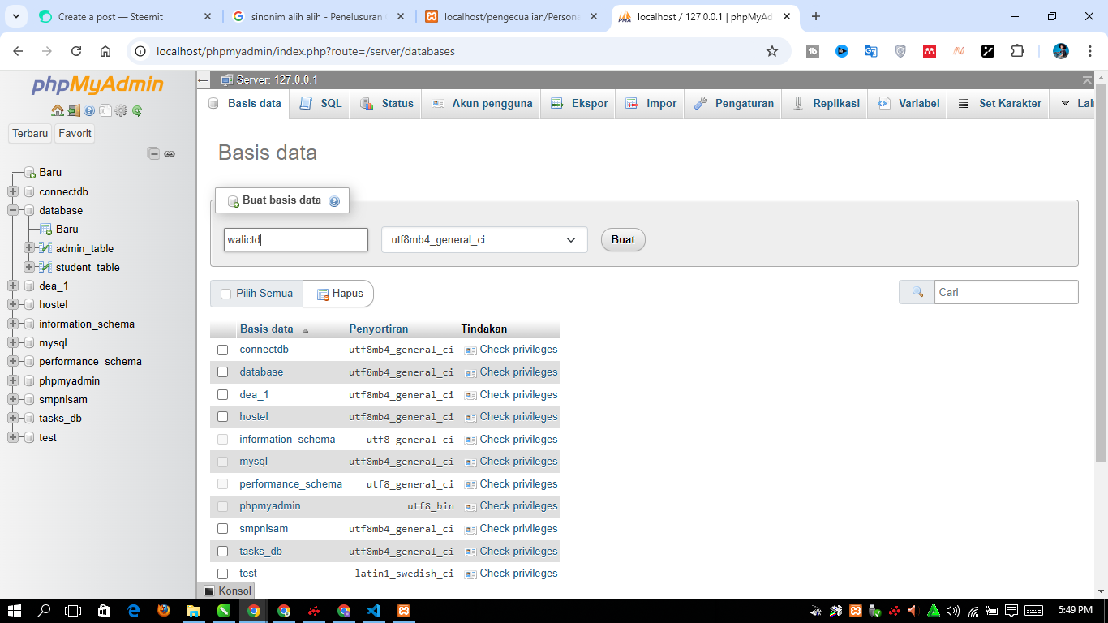Click the link-with-main-panel chain icon
Viewport: 1108px width, 623px height.
[x=170, y=153]
